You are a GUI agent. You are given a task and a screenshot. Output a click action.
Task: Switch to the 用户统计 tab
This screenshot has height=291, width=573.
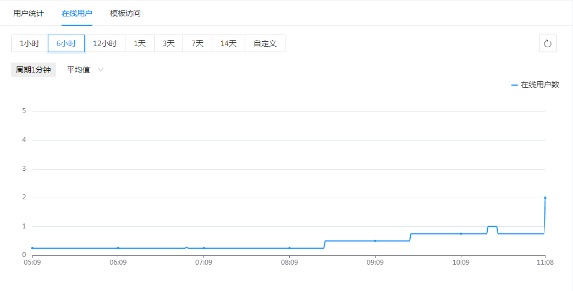click(29, 13)
